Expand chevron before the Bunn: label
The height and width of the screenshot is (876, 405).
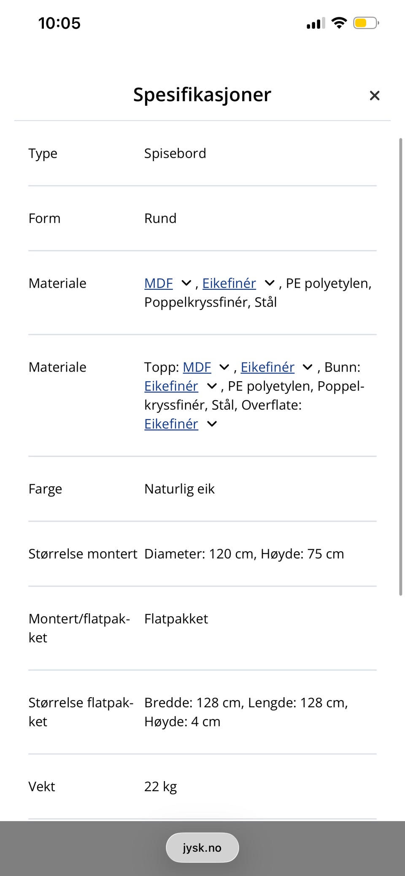click(x=308, y=367)
